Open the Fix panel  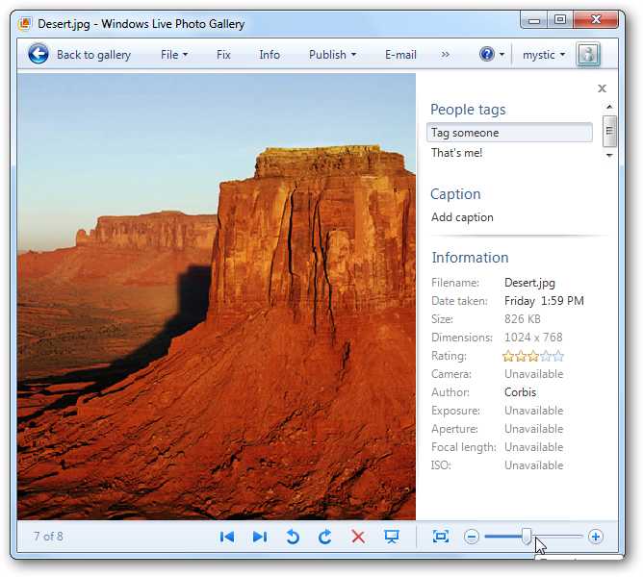pos(223,55)
